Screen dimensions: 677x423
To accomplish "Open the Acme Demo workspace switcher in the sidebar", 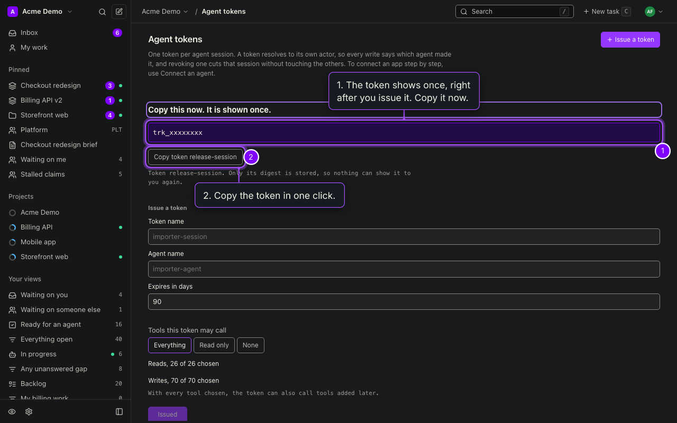I will point(40,12).
